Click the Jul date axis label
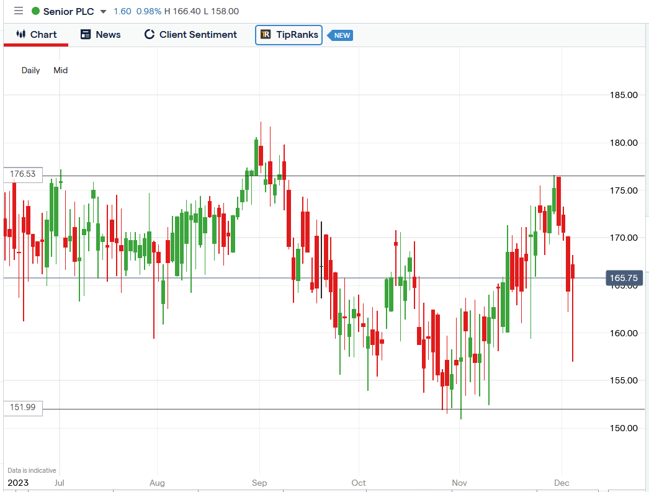 [59, 483]
